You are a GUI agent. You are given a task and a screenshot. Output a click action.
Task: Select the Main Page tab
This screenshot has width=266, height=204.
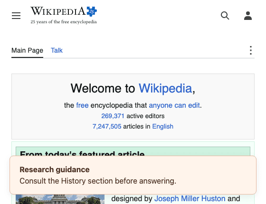tap(28, 50)
